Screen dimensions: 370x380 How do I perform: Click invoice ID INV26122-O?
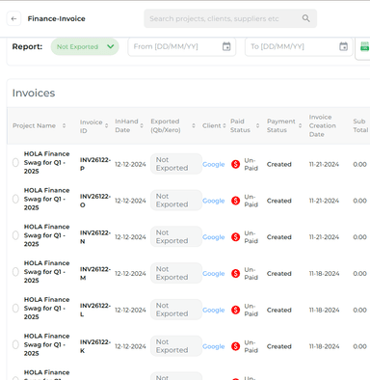(95, 201)
